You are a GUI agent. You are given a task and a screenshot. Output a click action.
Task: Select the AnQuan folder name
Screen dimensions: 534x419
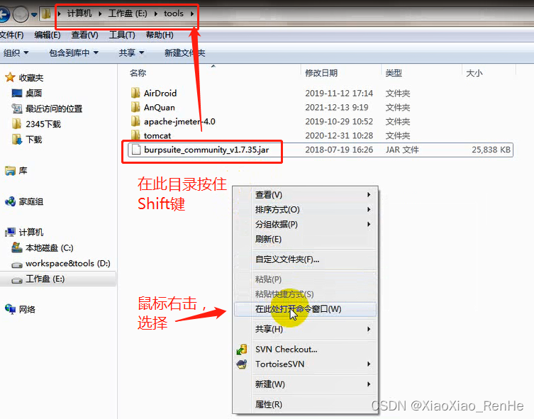click(160, 108)
